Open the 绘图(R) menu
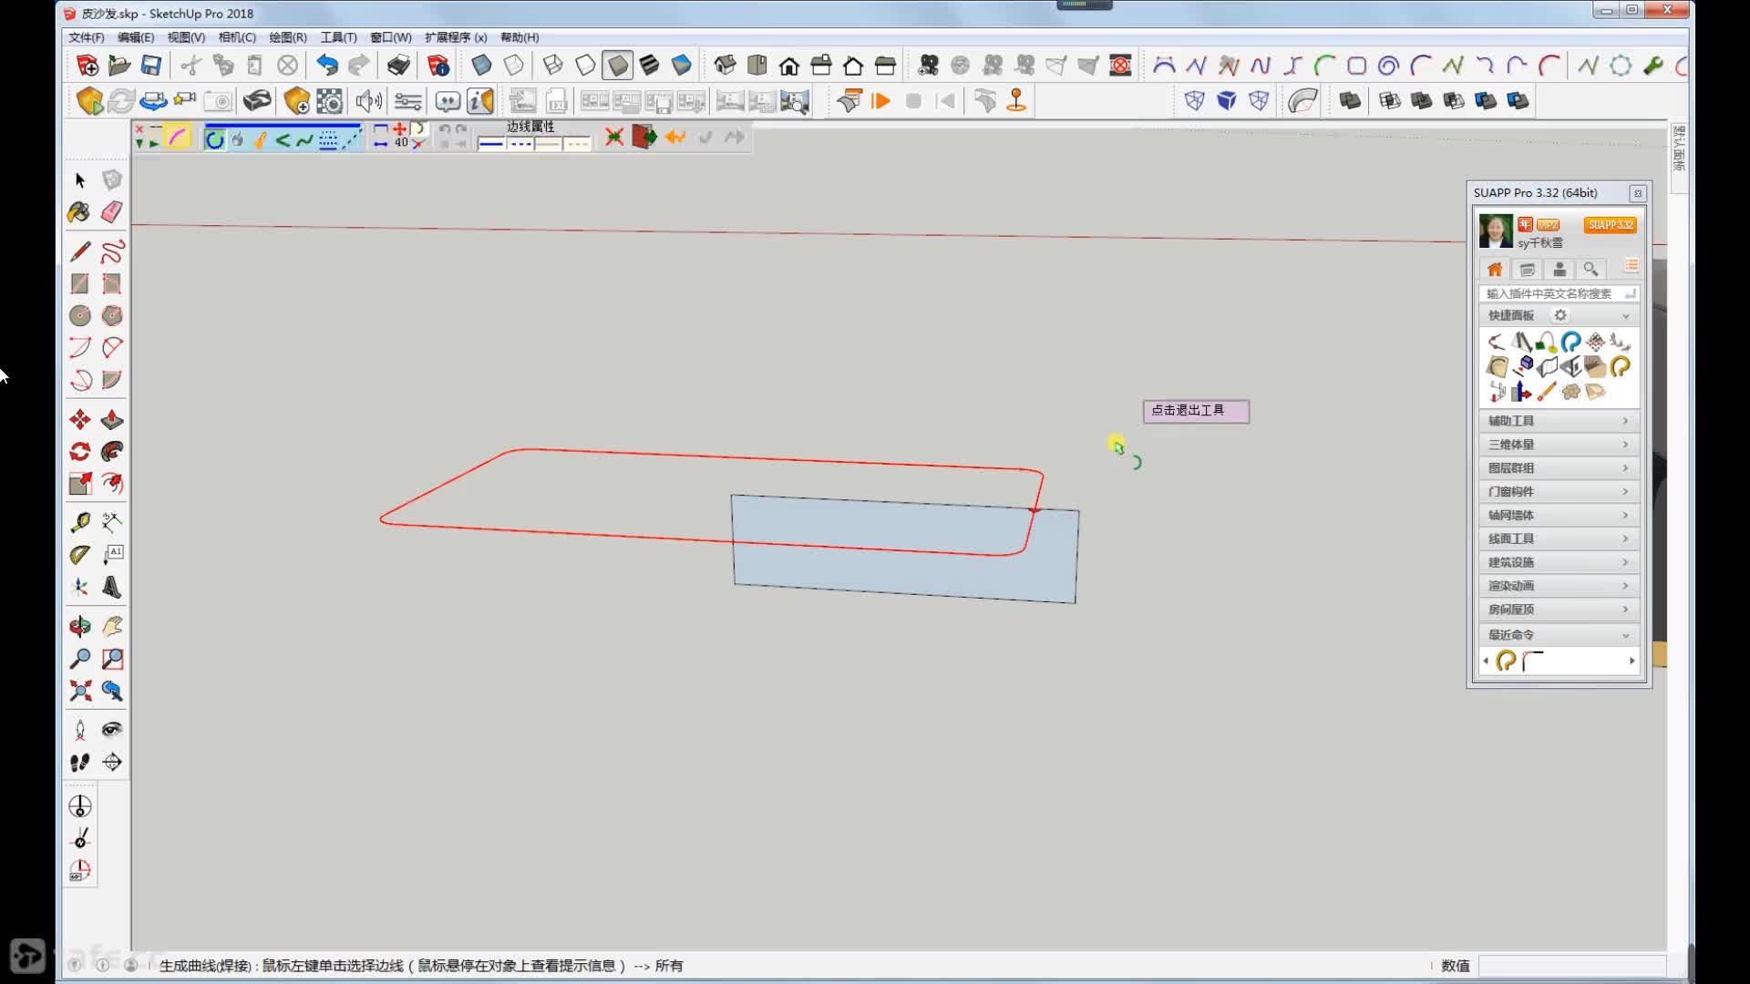The width and height of the screenshot is (1750, 984). coord(288,37)
